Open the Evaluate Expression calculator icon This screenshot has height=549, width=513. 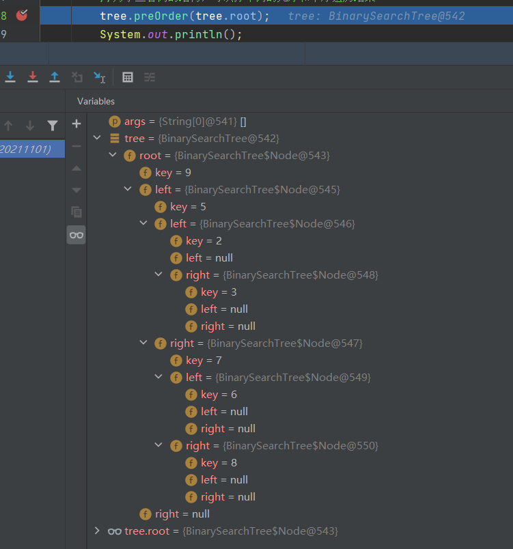click(128, 77)
